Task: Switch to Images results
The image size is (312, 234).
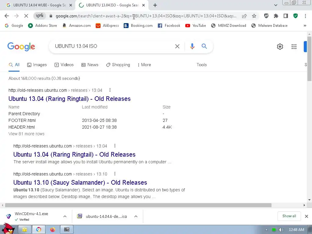Action: [37, 65]
